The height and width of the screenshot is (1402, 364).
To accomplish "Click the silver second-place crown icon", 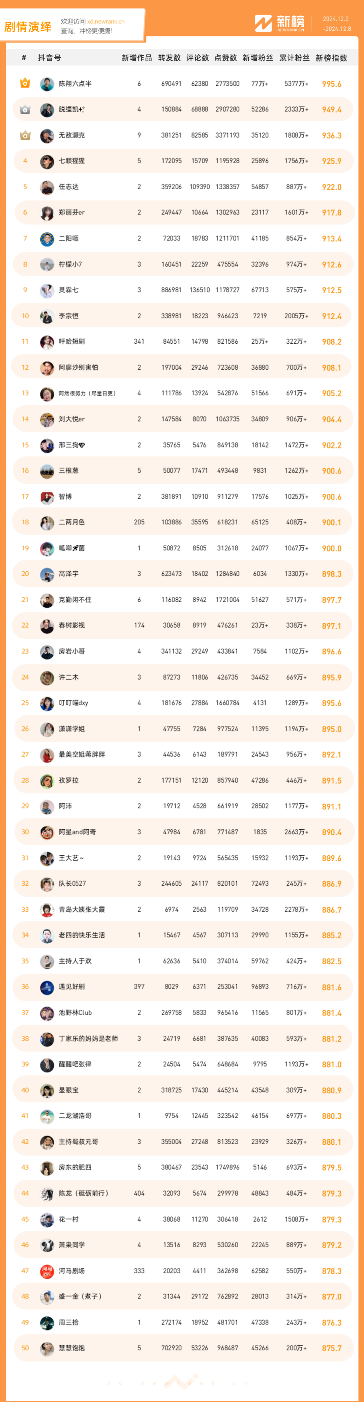I will [25, 109].
